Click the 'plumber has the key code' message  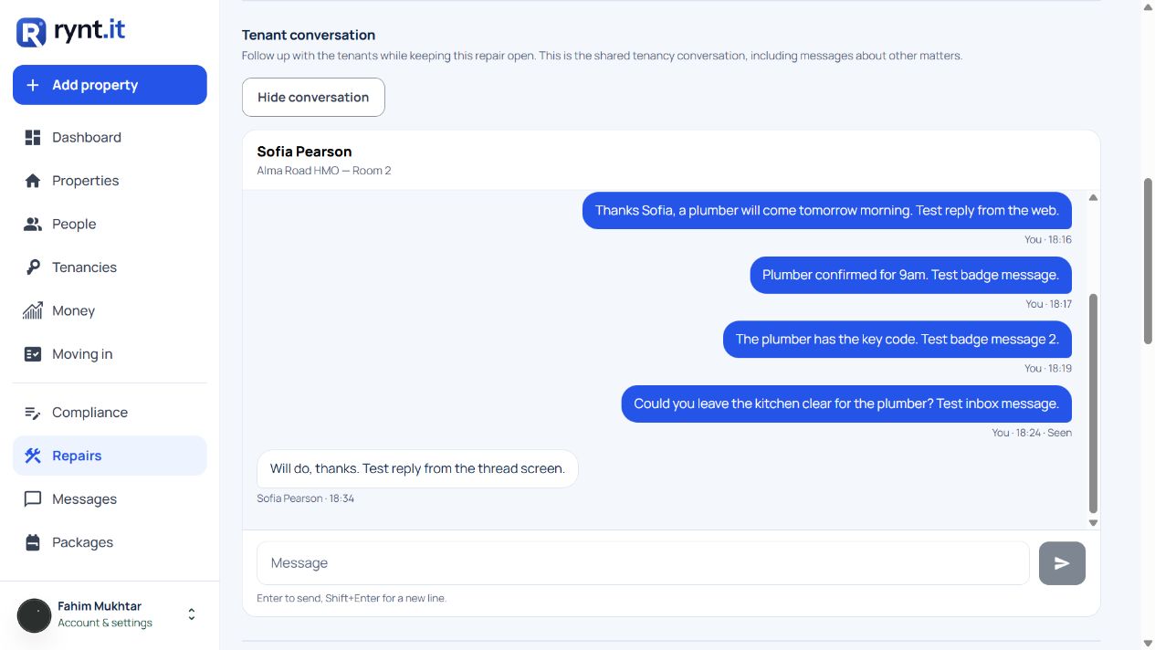click(898, 340)
